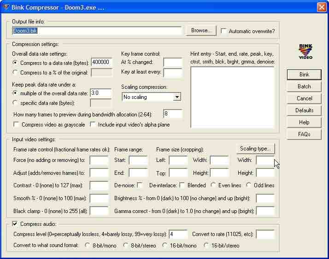This screenshot has height=259, width=329.
Task: Uncheck the Compress audio checkbox
Action: click(16, 224)
